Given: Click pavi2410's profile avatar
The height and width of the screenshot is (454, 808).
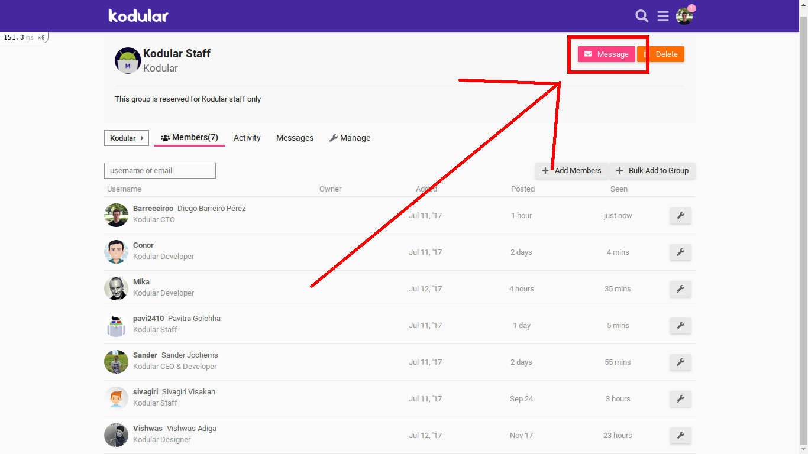Looking at the screenshot, I should 117,325.
